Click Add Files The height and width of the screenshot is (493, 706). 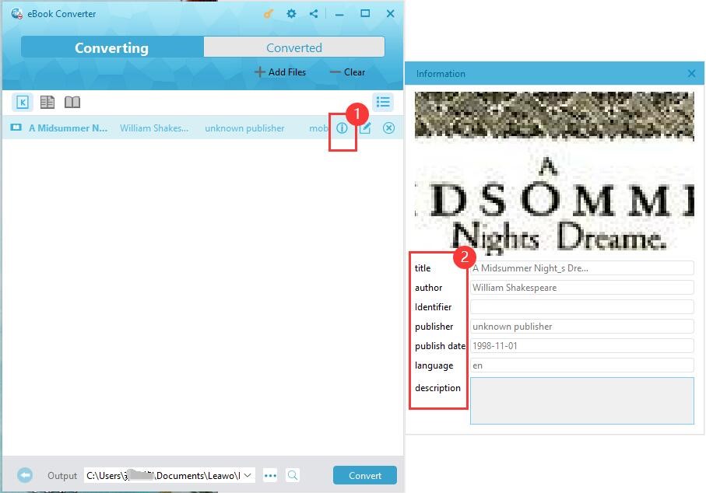coord(280,72)
